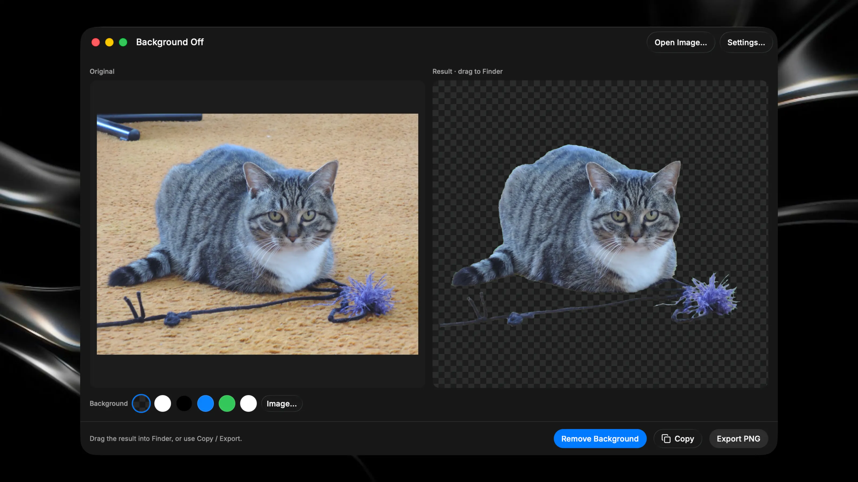Minimize the window with the yellow button
Screen dimensions: 858x482
[x=109, y=42]
